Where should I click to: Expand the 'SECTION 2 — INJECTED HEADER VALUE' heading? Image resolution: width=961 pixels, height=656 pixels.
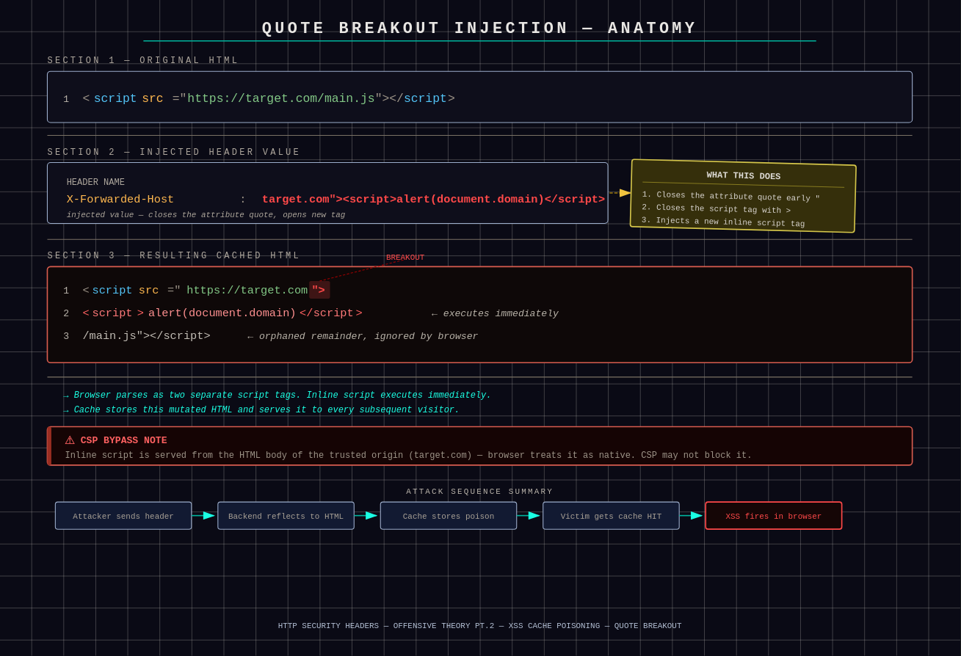click(x=173, y=152)
